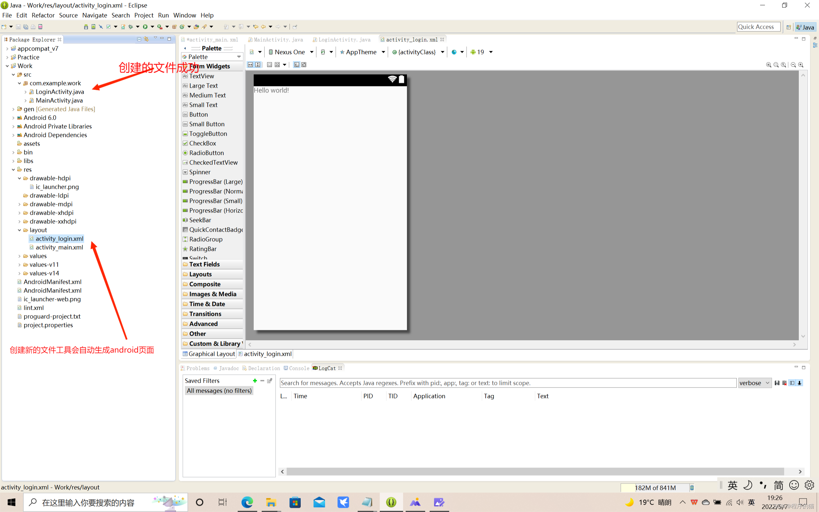Toggle display of saved filters view in LogCat
The height and width of the screenshot is (512, 819).
pos(792,383)
